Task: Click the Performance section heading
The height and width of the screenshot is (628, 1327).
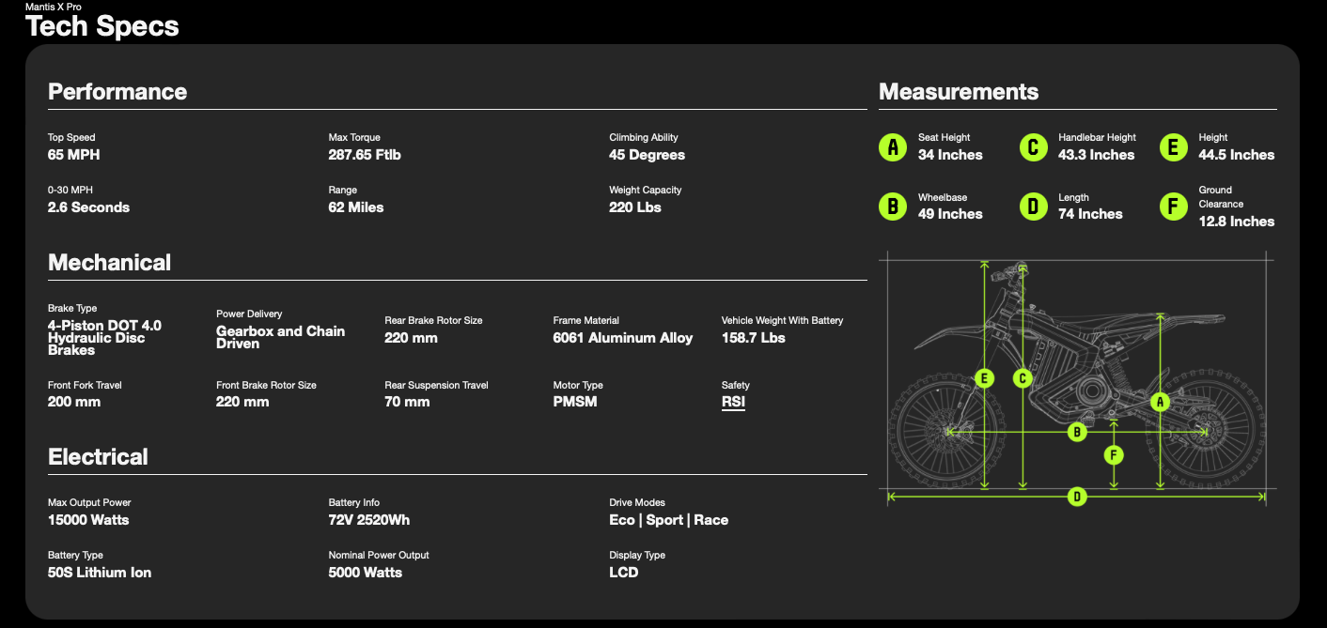Action: click(117, 92)
